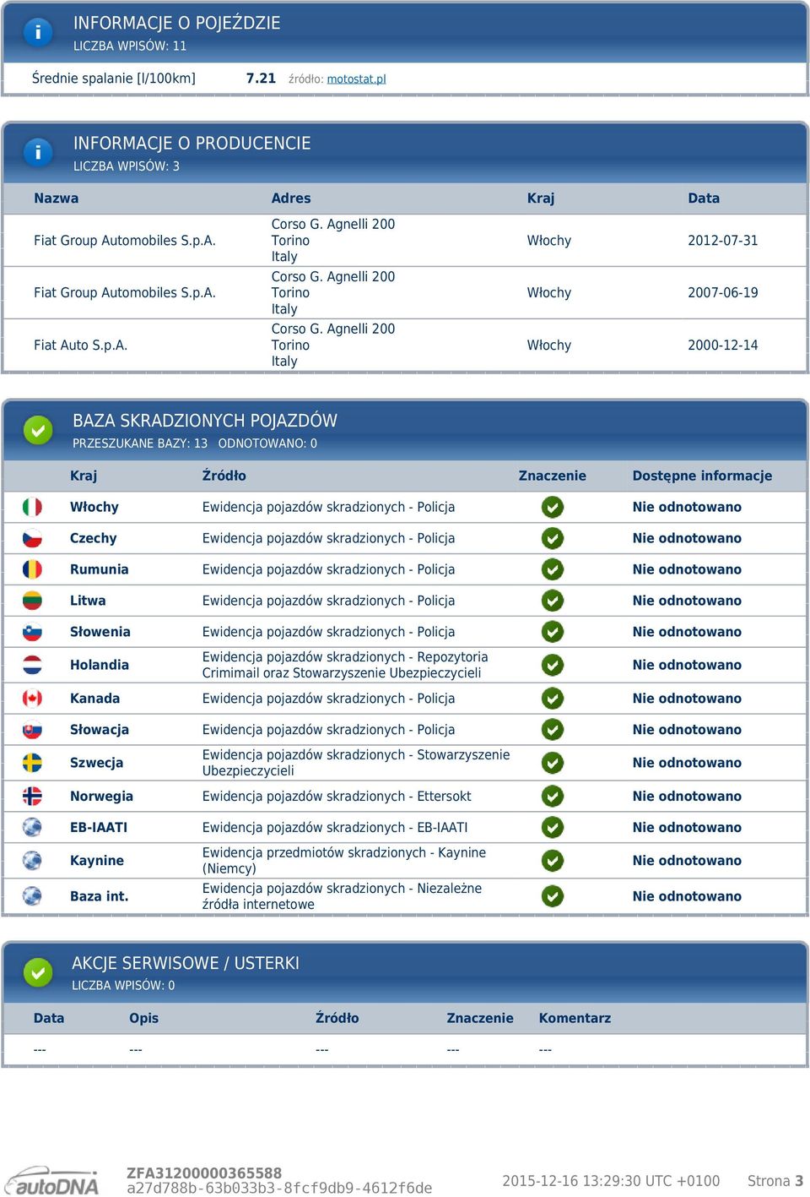The width and height of the screenshot is (810, 1197).
Task: Click the check mark in Rumunia row
Action: click(x=553, y=569)
